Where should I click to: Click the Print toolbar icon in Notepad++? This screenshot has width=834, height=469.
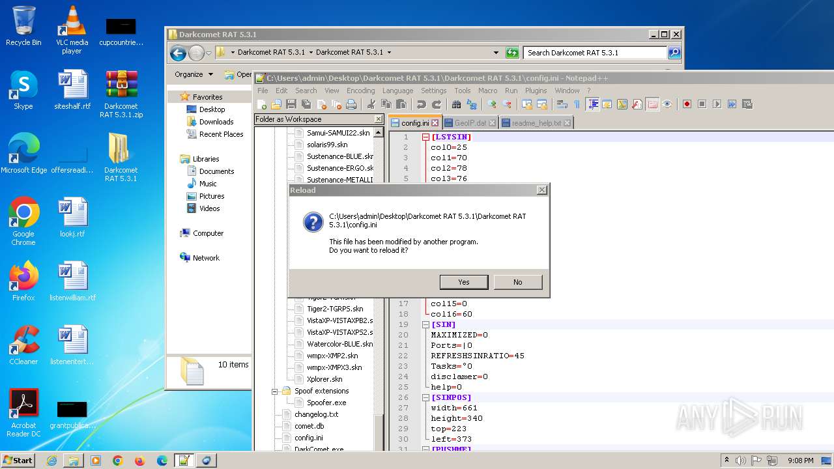click(x=351, y=104)
